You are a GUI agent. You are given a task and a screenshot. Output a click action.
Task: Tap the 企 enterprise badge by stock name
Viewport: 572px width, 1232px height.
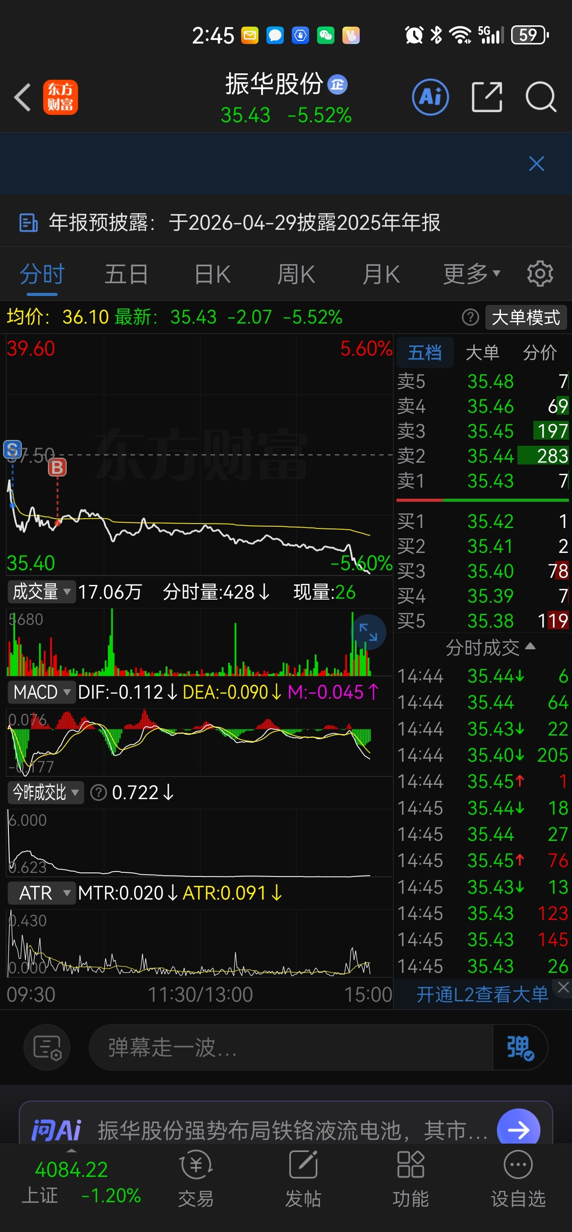coord(338,84)
